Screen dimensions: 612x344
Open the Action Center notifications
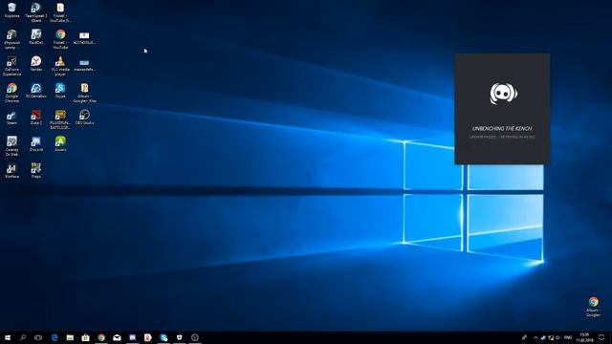(x=601, y=337)
